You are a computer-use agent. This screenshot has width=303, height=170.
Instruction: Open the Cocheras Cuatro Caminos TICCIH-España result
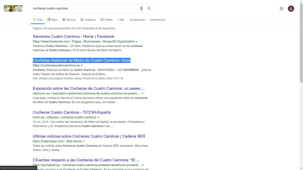pyautogui.click(x=71, y=112)
